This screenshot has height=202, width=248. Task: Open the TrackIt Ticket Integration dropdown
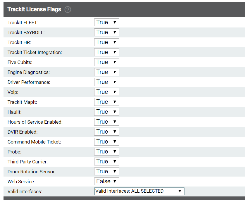tap(106, 52)
